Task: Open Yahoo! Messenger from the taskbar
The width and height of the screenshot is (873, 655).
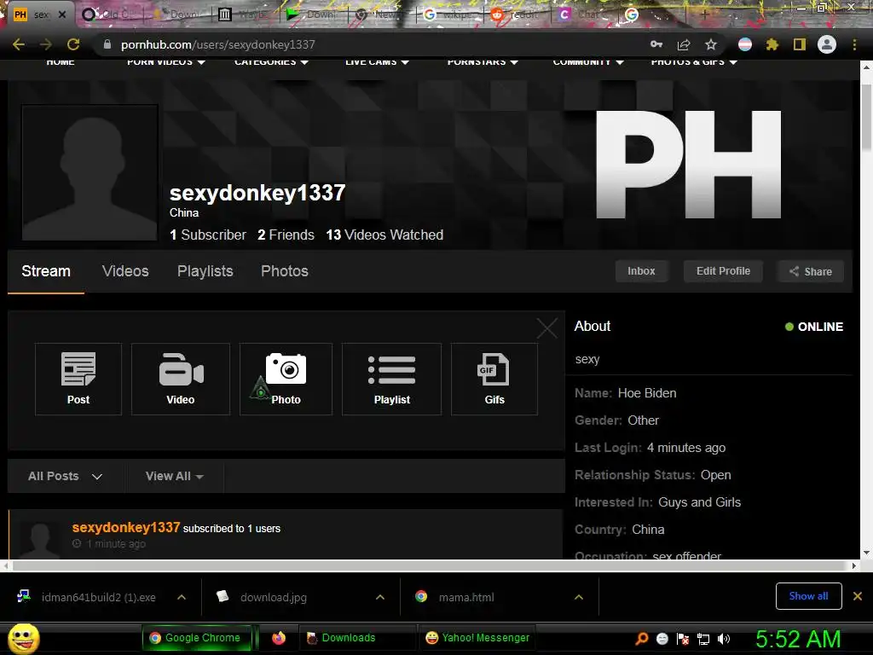Action: 477,638
